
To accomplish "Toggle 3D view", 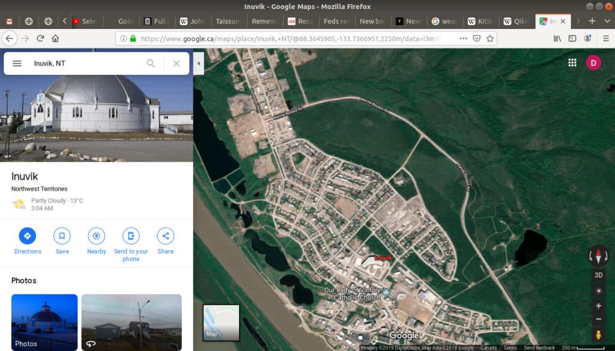I will click(598, 275).
